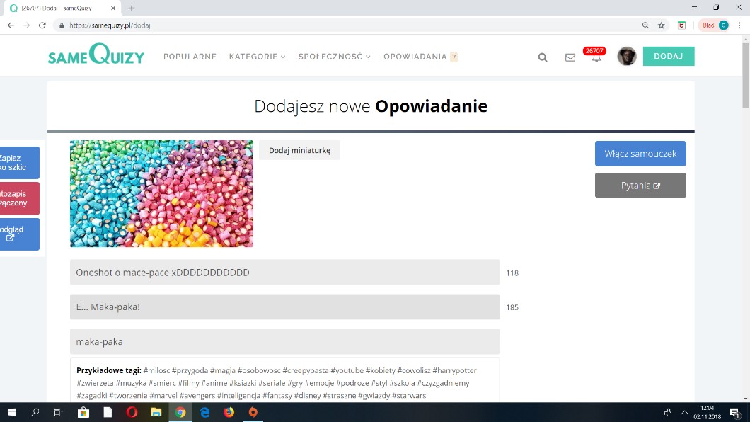
Task: Bookmark this page with the star icon
Action: [662, 25]
